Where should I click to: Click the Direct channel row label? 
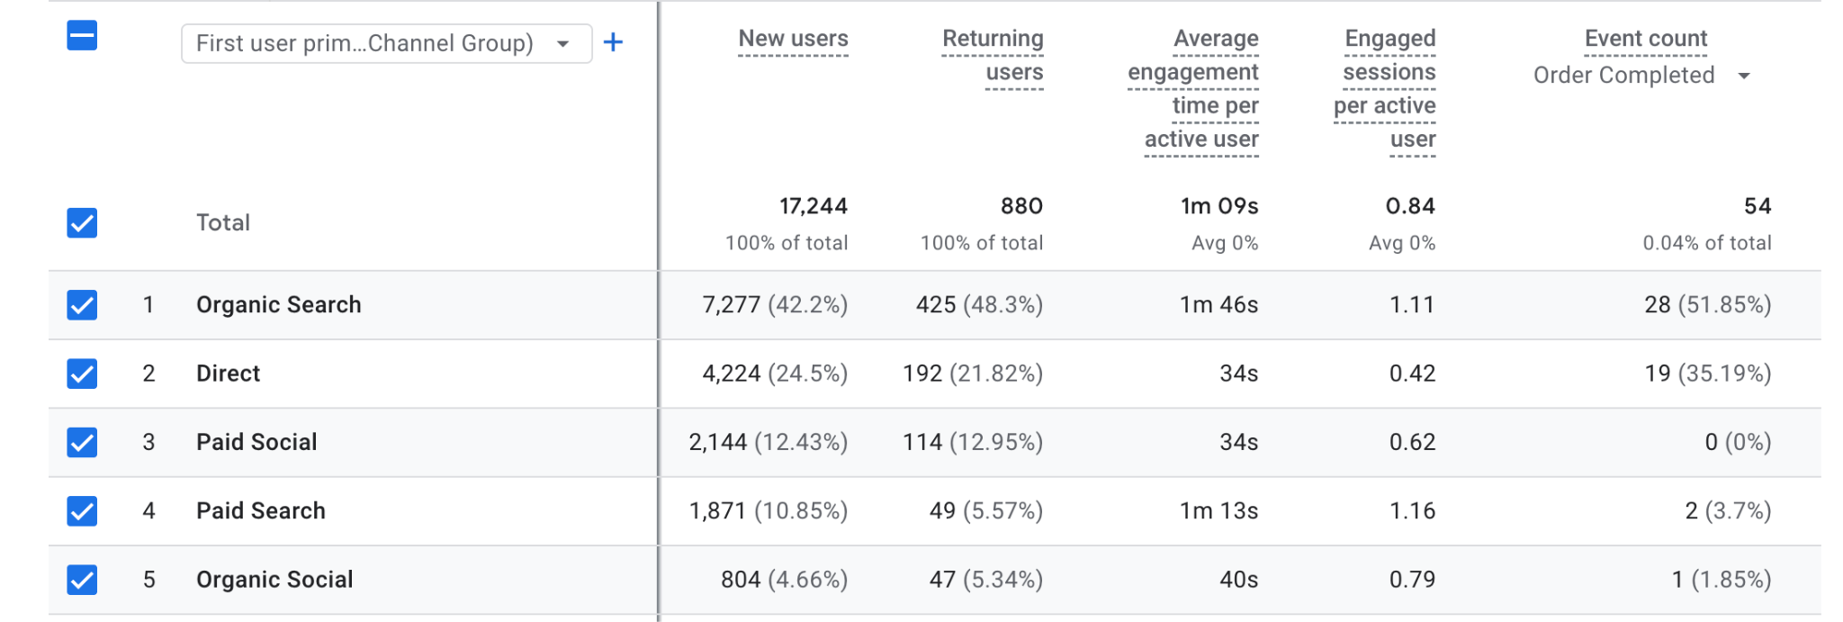(x=228, y=374)
